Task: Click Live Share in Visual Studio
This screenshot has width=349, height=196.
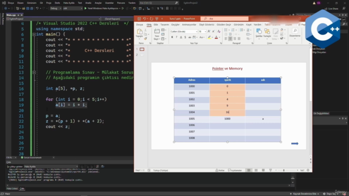Action: click(x=332, y=9)
